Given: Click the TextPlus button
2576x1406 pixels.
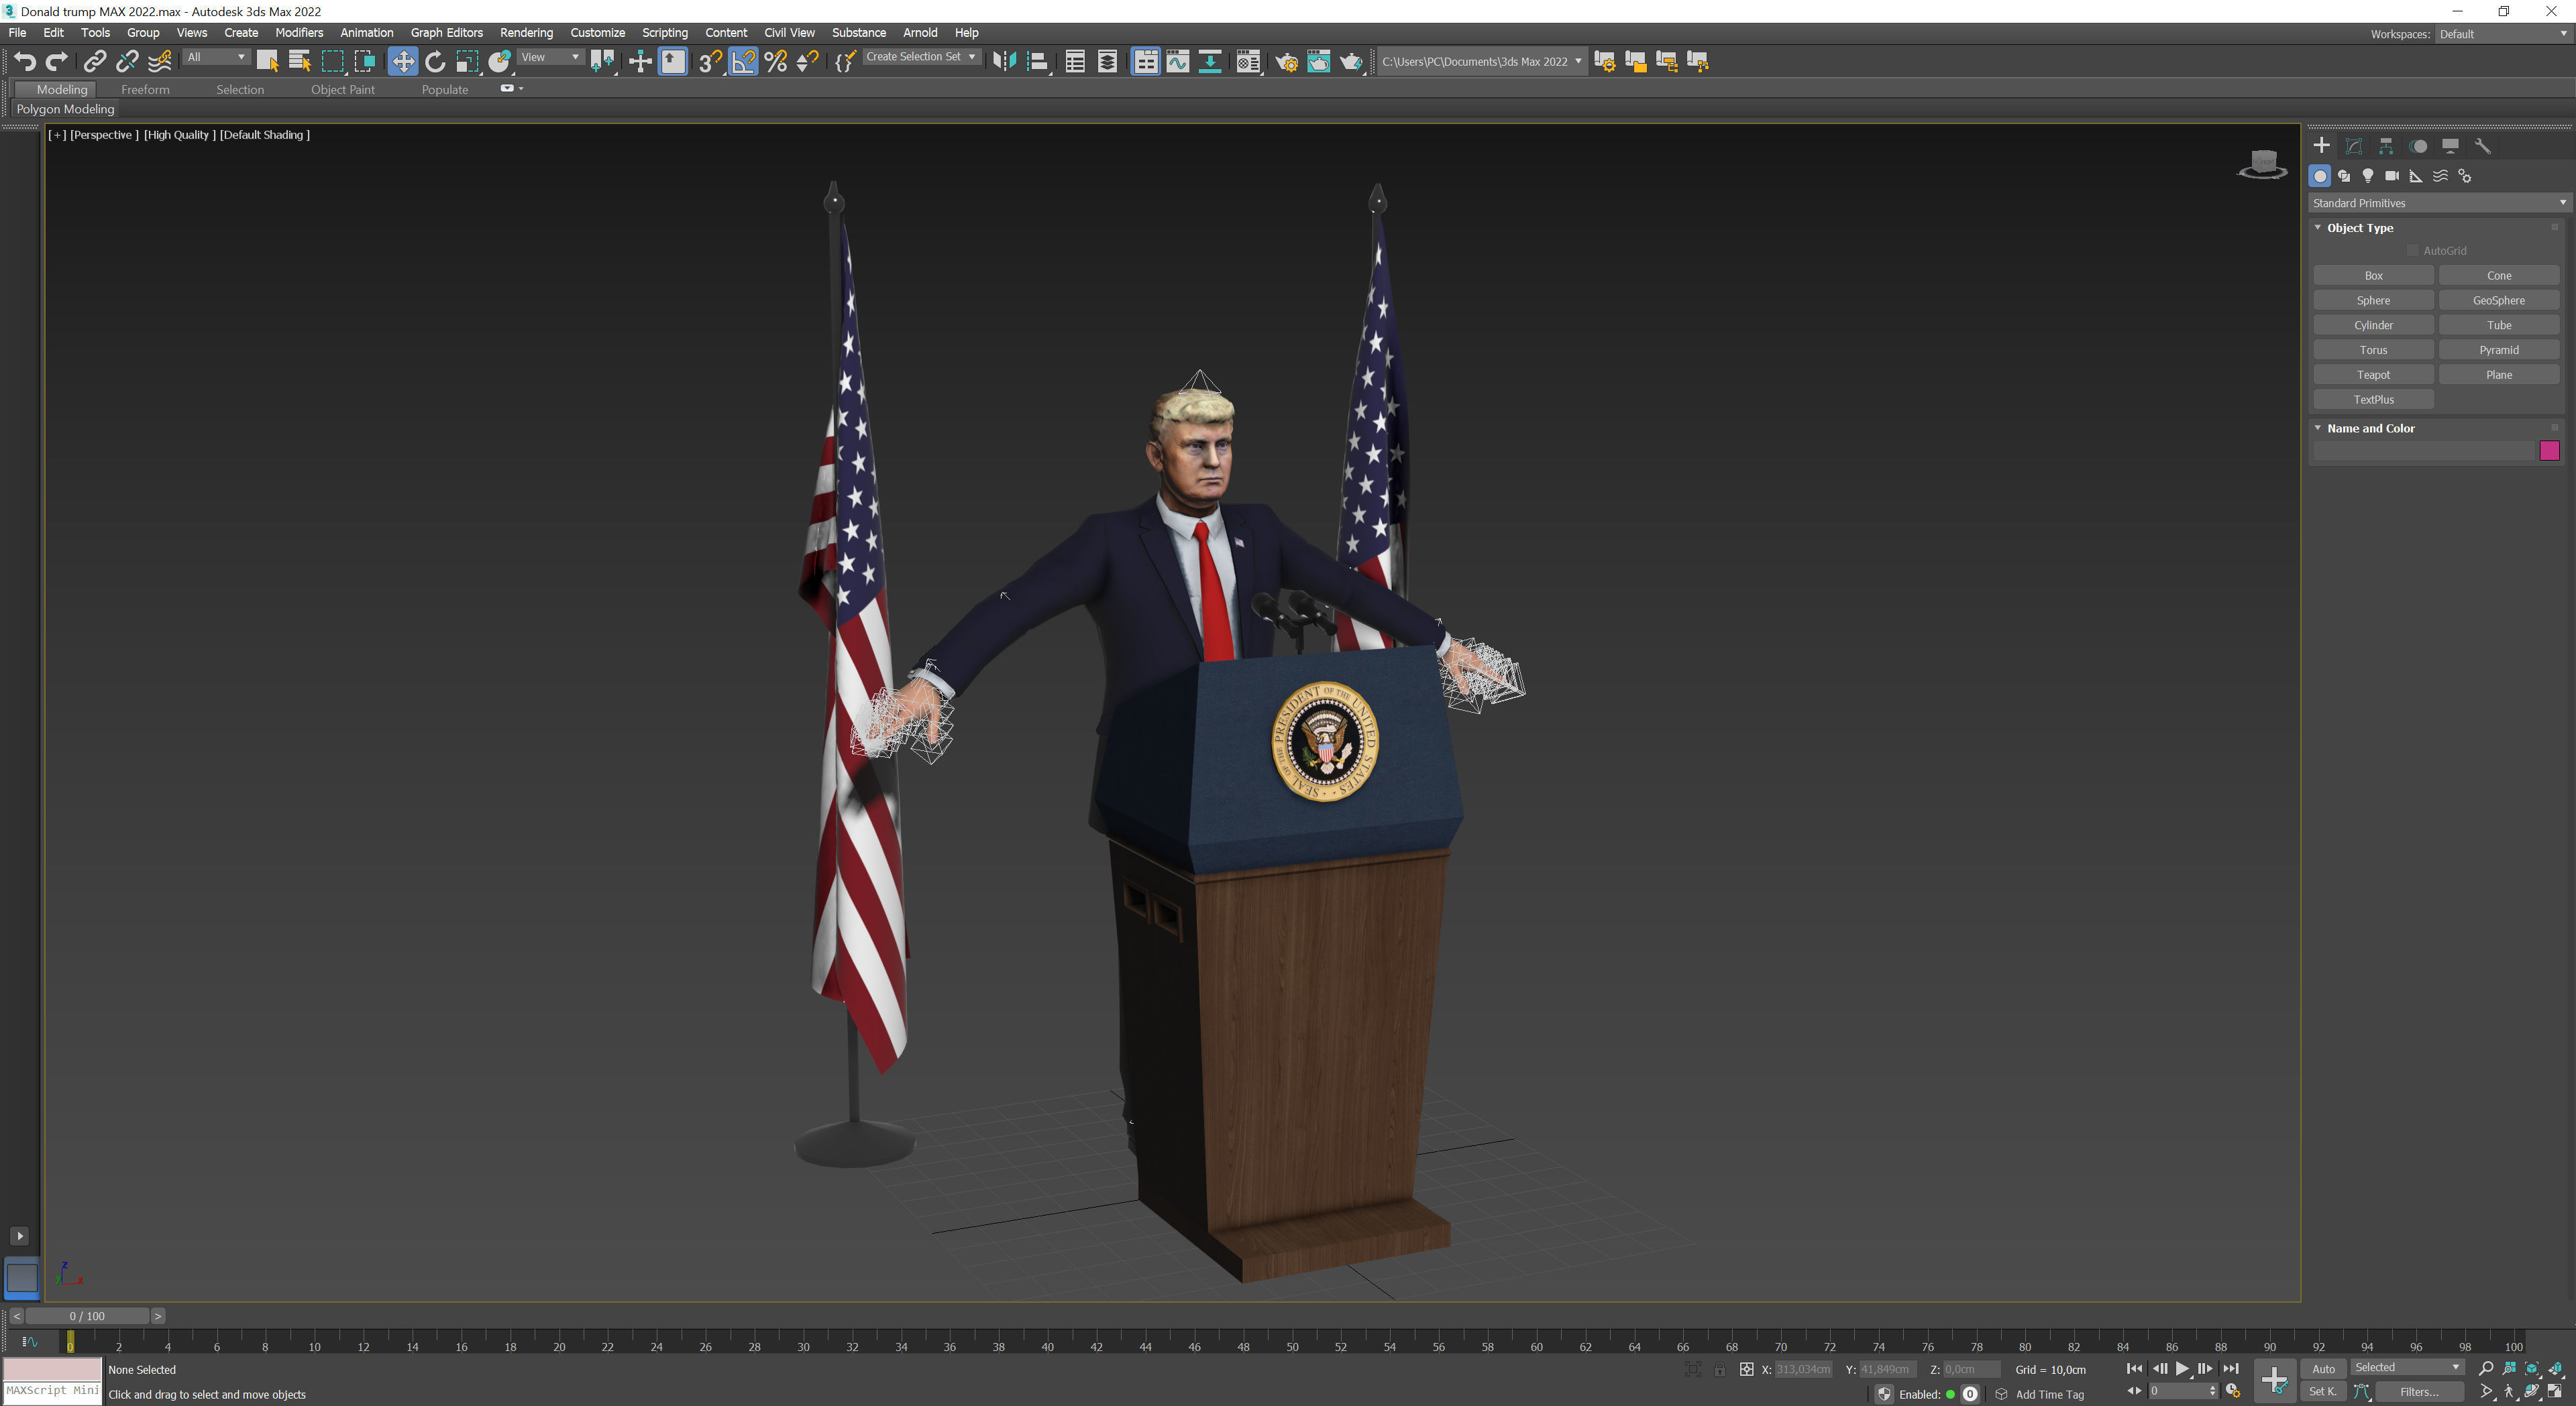Looking at the screenshot, I should [2373, 400].
